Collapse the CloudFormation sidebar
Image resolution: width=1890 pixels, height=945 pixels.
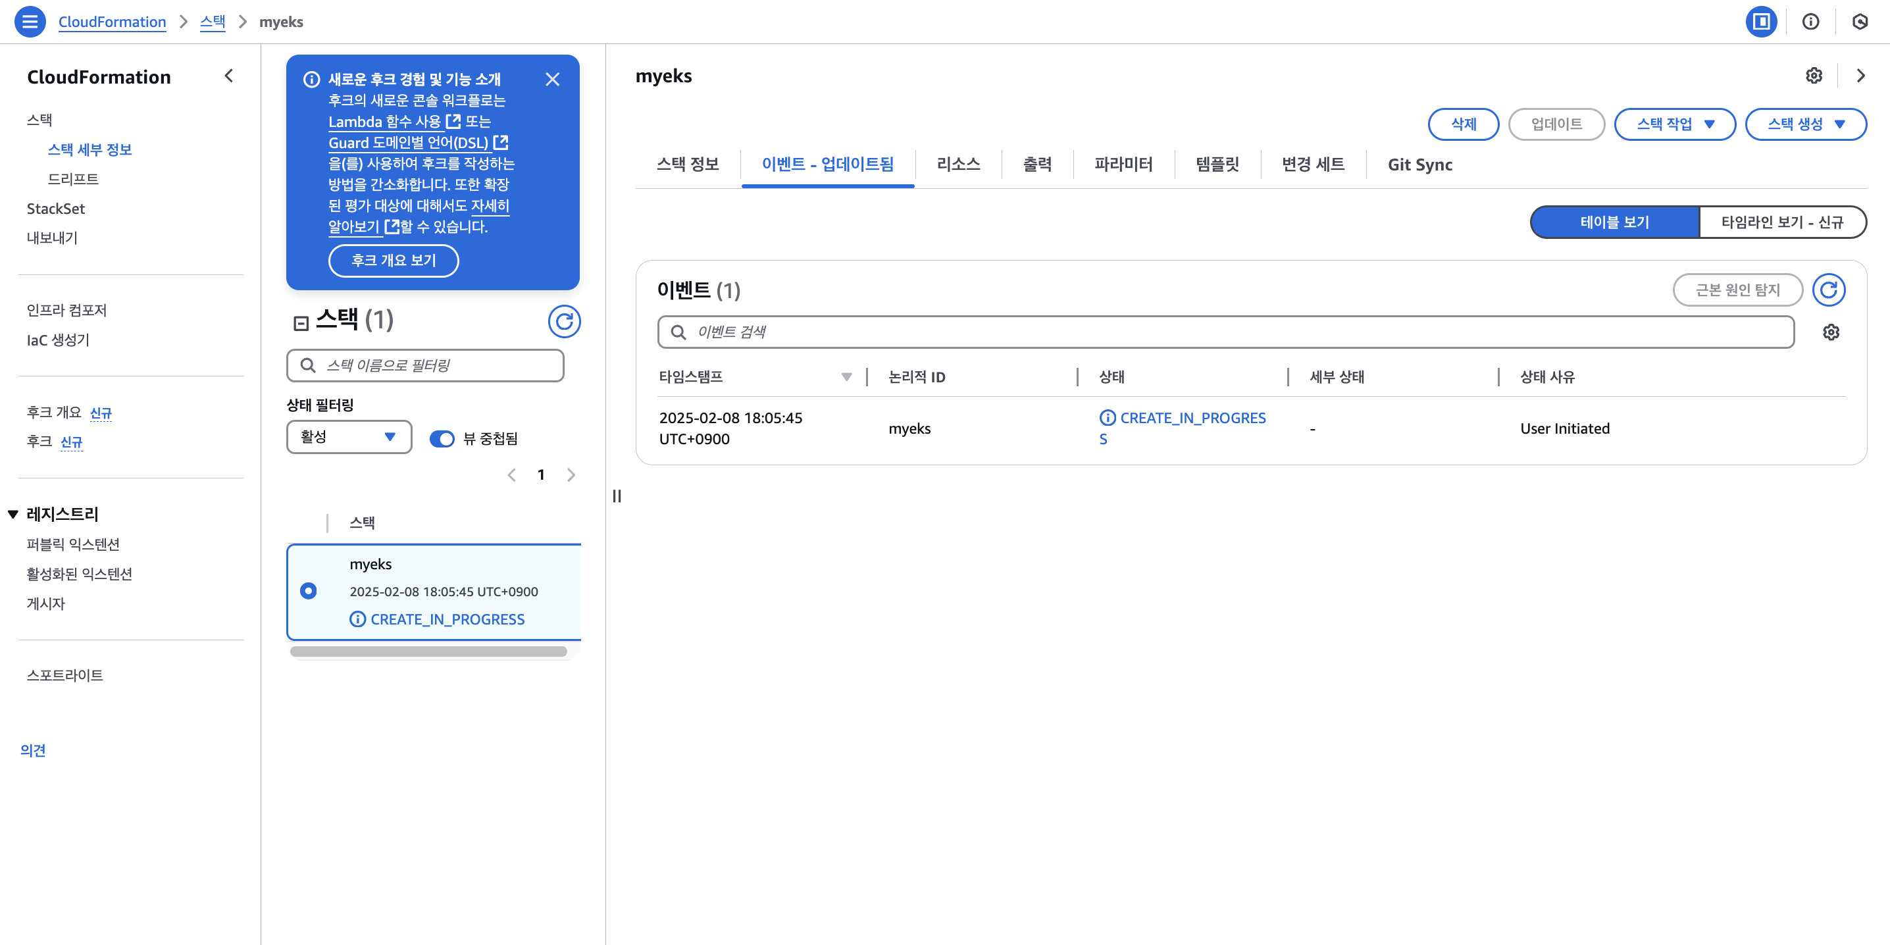pyautogui.click(x=229, y=76)
